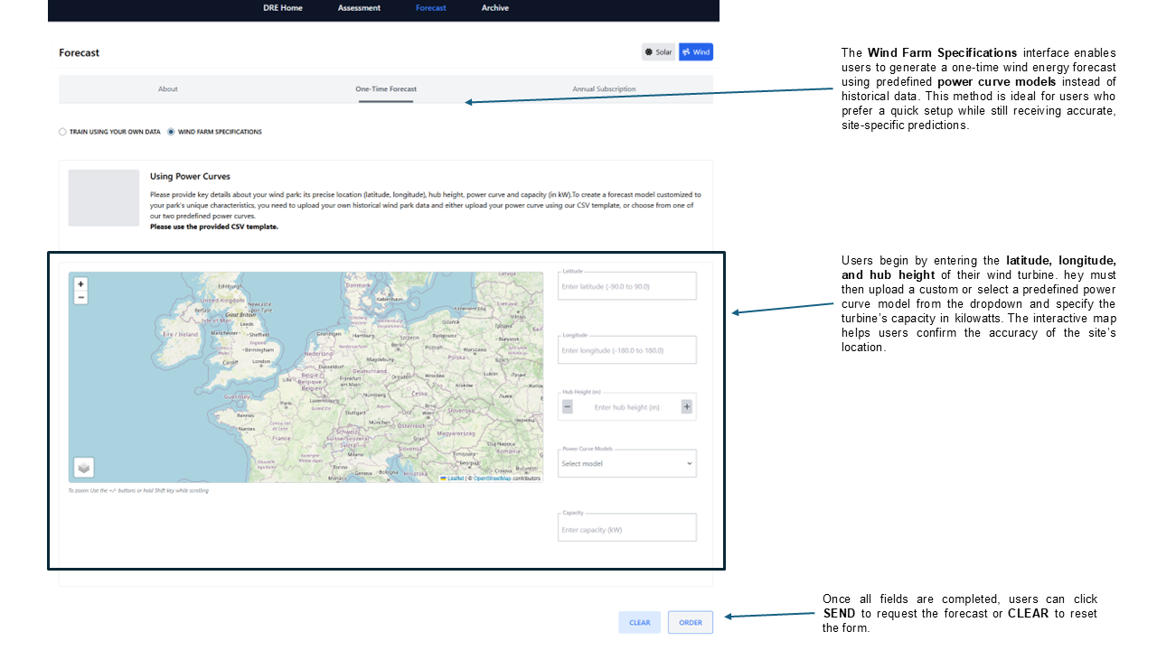
Task: Select the One-Time Forecast tab
Action: tap(386, 89)
